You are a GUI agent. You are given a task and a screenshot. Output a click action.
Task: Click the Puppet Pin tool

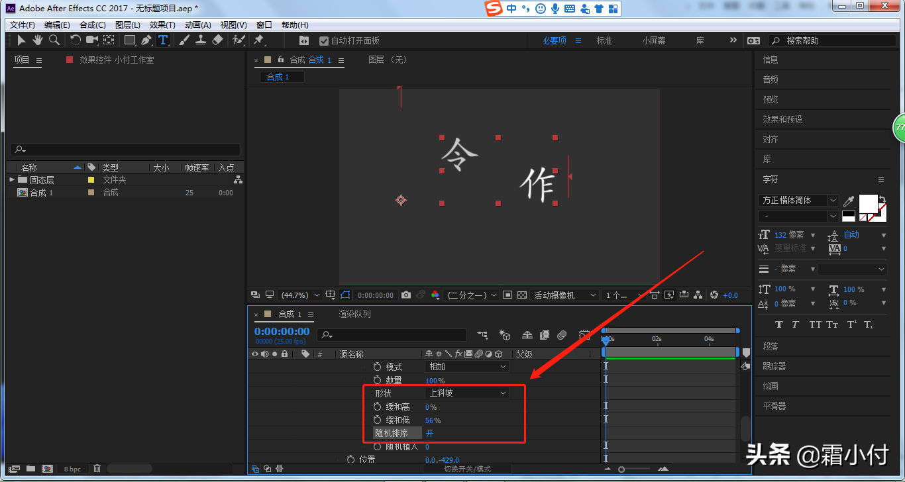coord(259,40)
